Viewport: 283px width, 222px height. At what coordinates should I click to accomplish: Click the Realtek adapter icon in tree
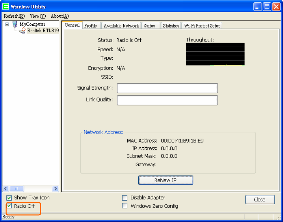point(22,31)
